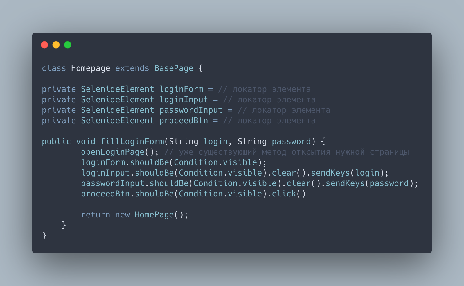Click the proceedBtn field declaration
The image size is (464, 286).
(184, 121)
